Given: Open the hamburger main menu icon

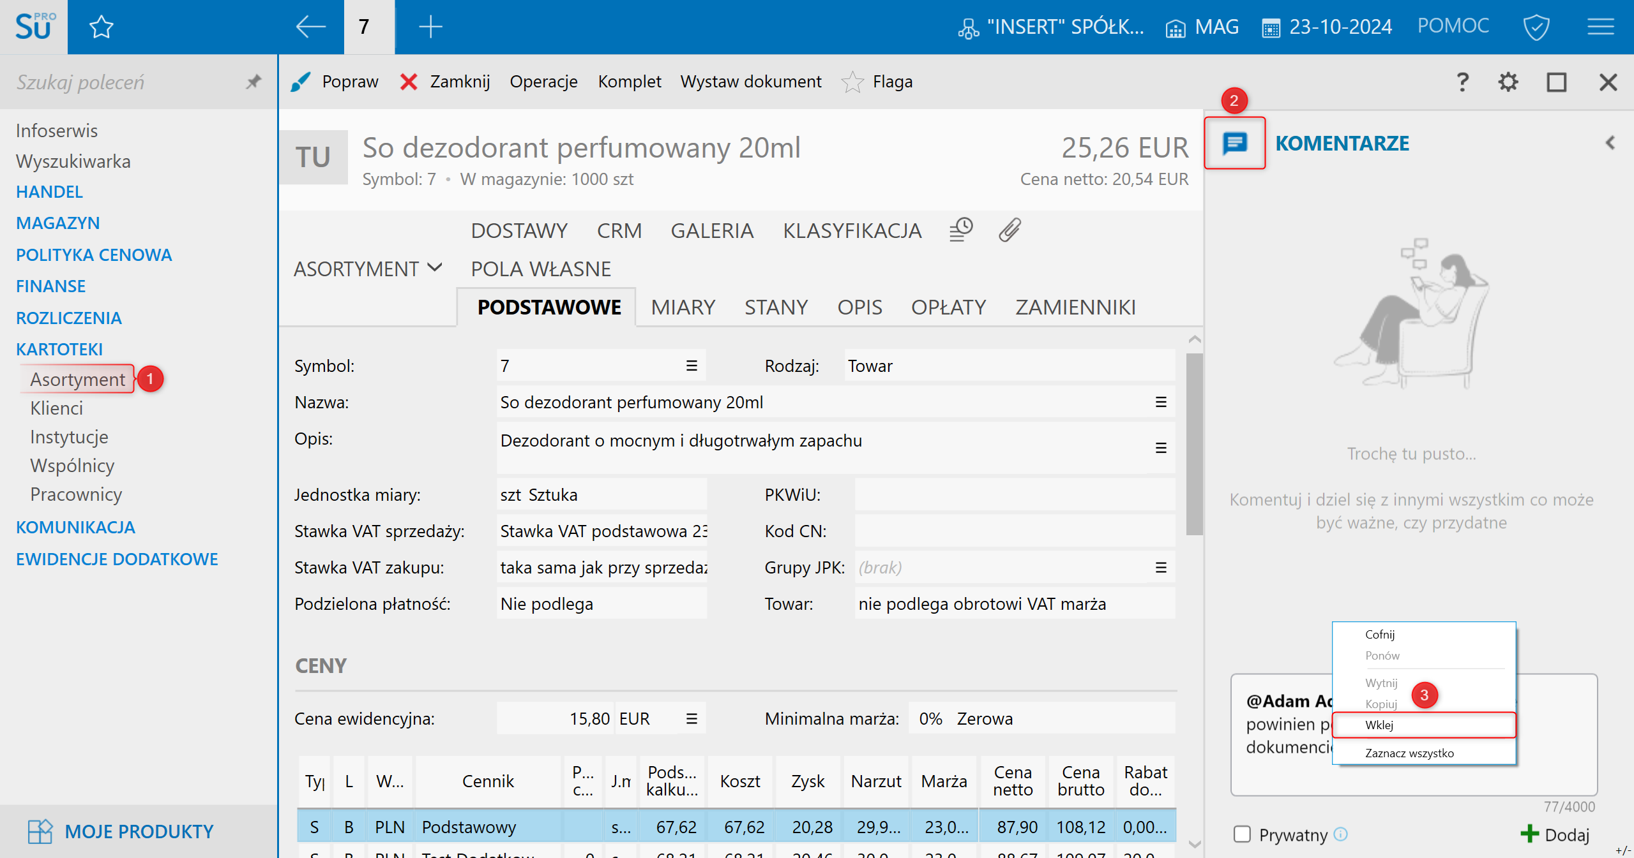Looking at the screenshot, I should click(1600, 27).
